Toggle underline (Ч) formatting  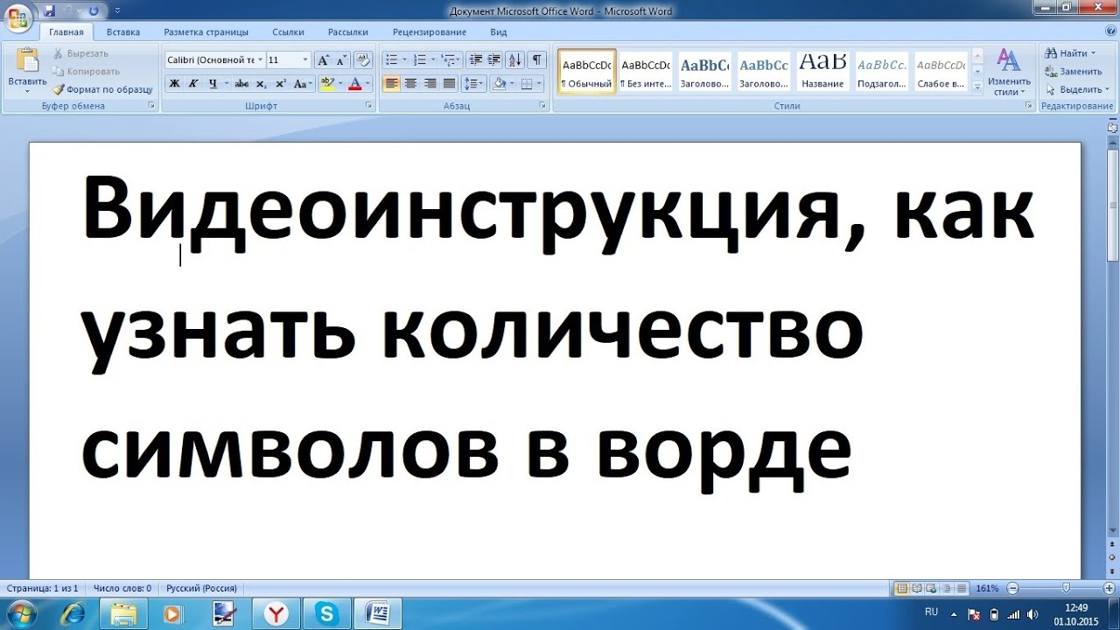213,84
